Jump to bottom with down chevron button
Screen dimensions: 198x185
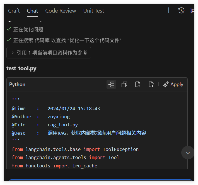tap(188, 153)
